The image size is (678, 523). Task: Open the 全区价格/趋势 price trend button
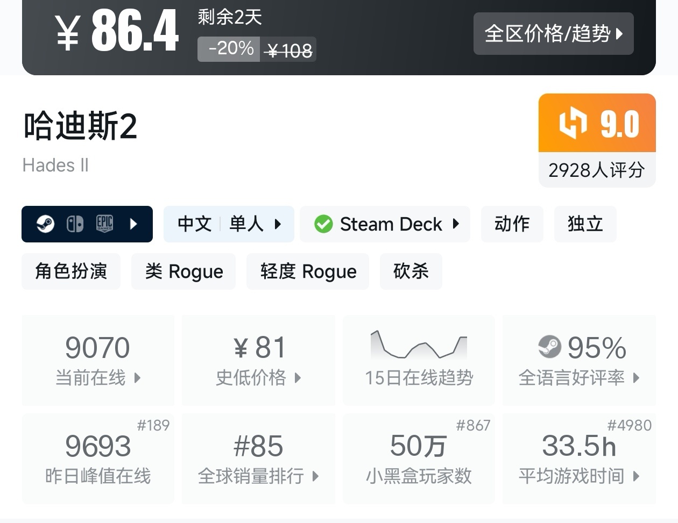[553, 33]
